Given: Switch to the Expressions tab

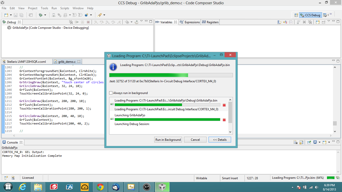Looking at the screenshot, I should point(190,22).
